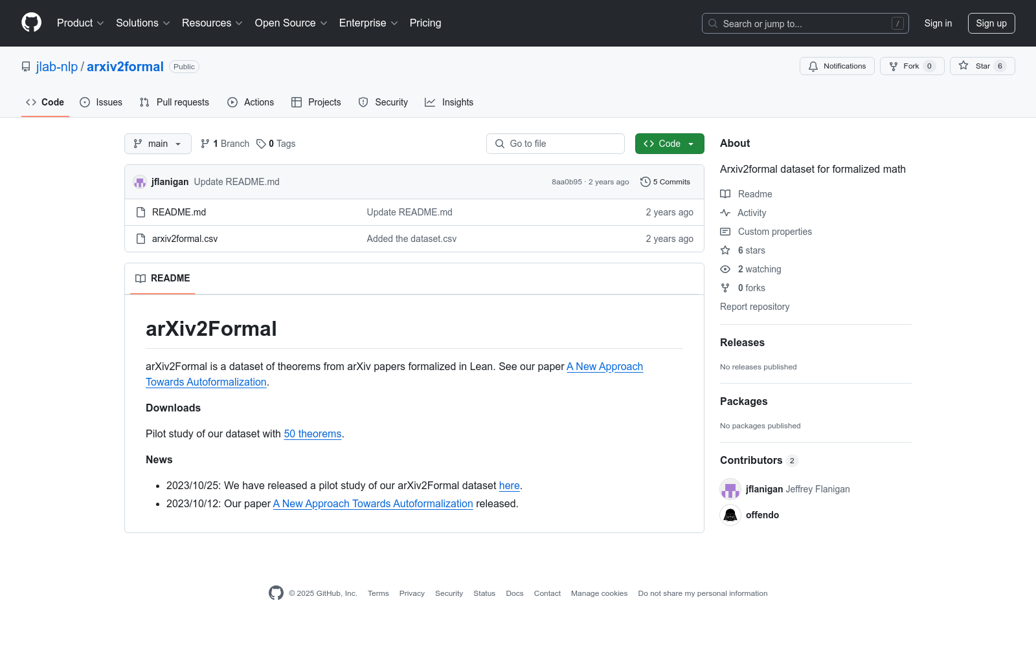The height and width of the screenshot is (647, 1036).
Task: Open the Docs link in the footer
Action: point(515,593)
